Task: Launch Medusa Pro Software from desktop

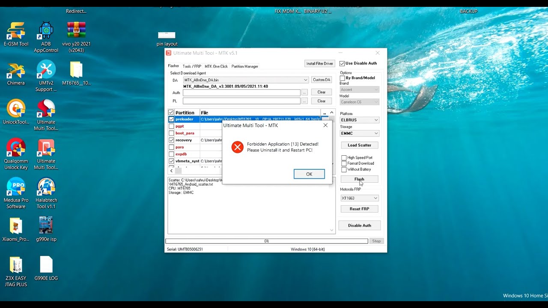Action: [16, 193]
